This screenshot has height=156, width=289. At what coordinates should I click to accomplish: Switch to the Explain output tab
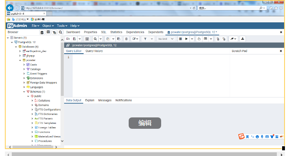[x=90, y=100]
